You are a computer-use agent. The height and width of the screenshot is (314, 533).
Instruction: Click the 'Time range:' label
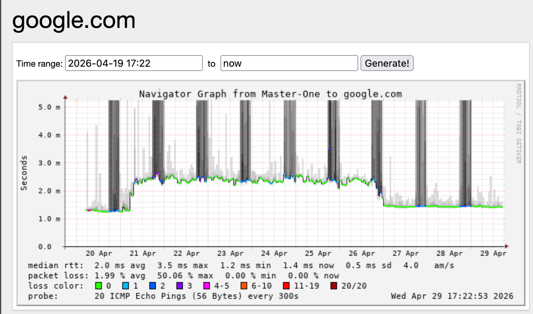(39, 64)
